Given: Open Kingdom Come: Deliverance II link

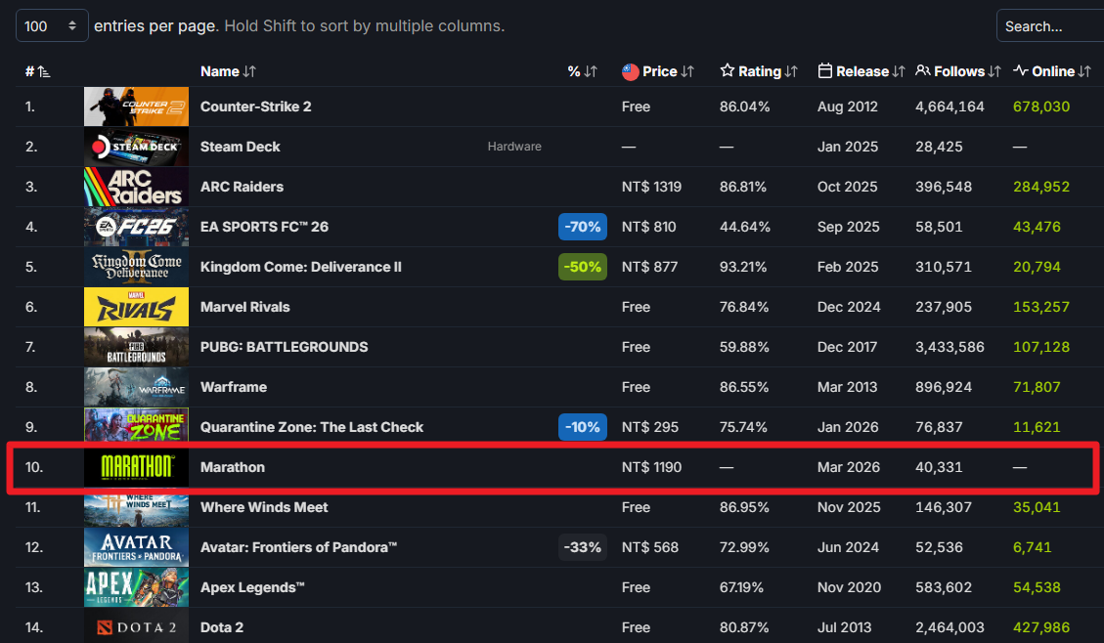Looking at the screenshot, I should (x=300, y=267).
